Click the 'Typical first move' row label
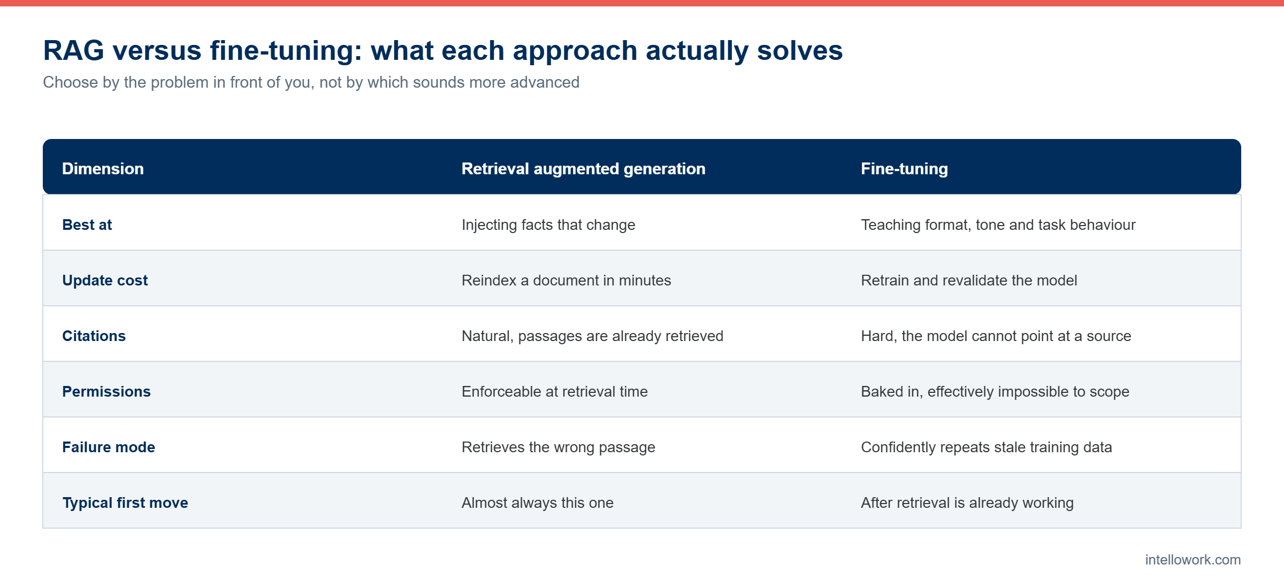Image resolution: width=1284 pixels, height=588 pixels. (x=125, y=503)
